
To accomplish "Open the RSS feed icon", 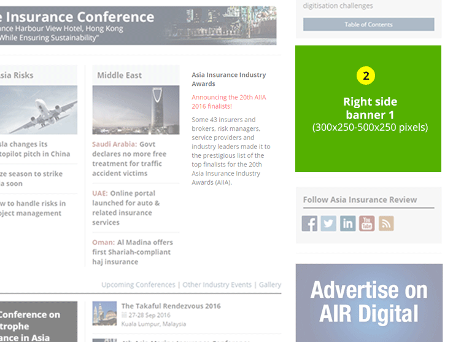I will (386, 223).
